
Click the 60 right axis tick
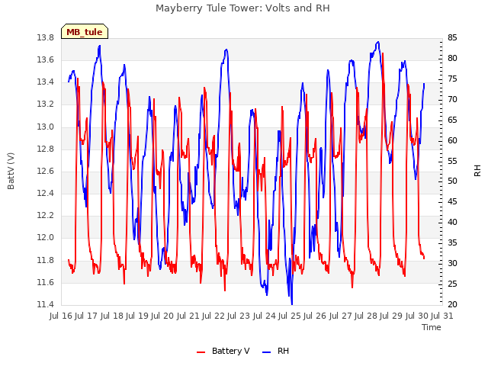pyautogui.click(x=452, y=140)
